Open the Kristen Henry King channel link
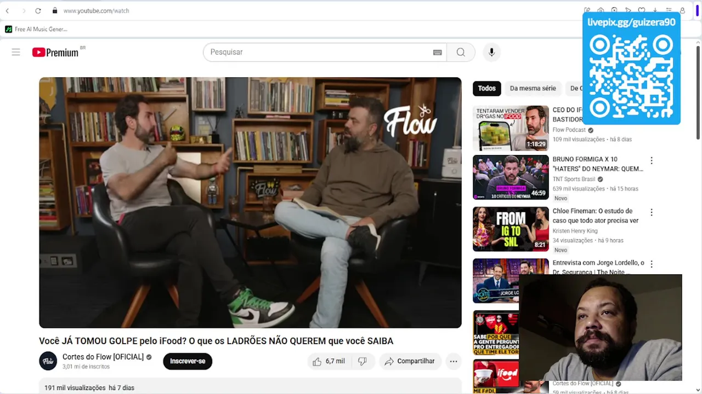 click(575, 231)
